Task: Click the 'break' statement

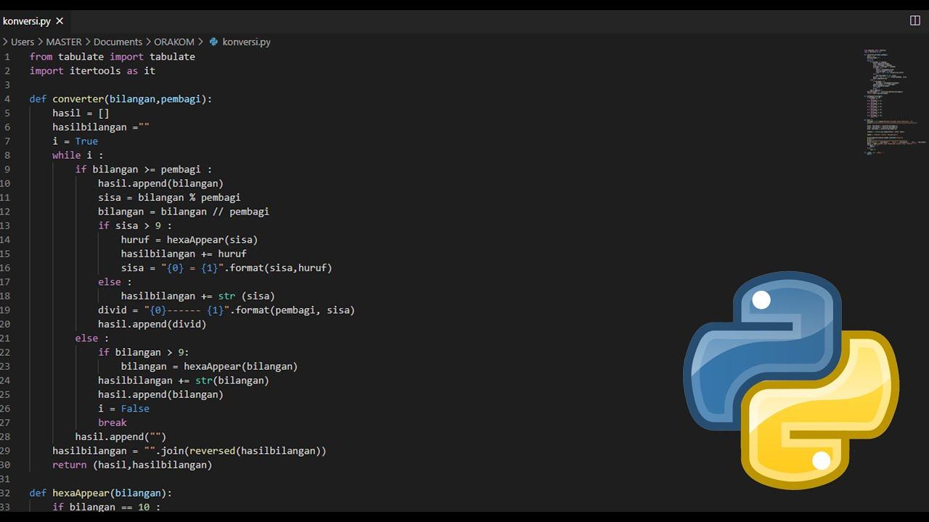Action: [112, 423]
